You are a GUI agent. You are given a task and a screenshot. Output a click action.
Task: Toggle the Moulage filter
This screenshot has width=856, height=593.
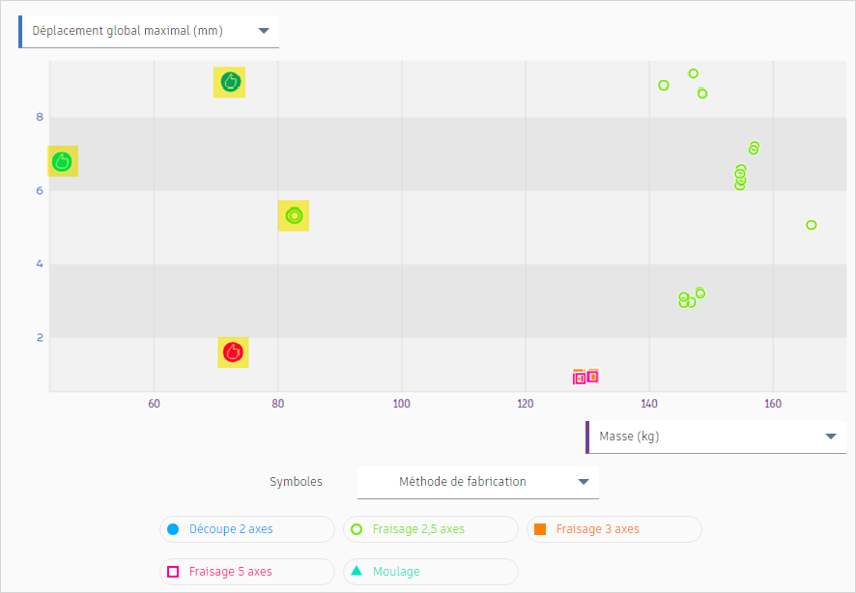pyautogui.click(x=430, y=572)
